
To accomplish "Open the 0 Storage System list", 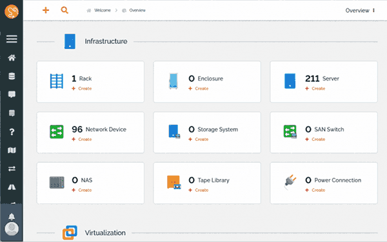I will coord(213,129).
